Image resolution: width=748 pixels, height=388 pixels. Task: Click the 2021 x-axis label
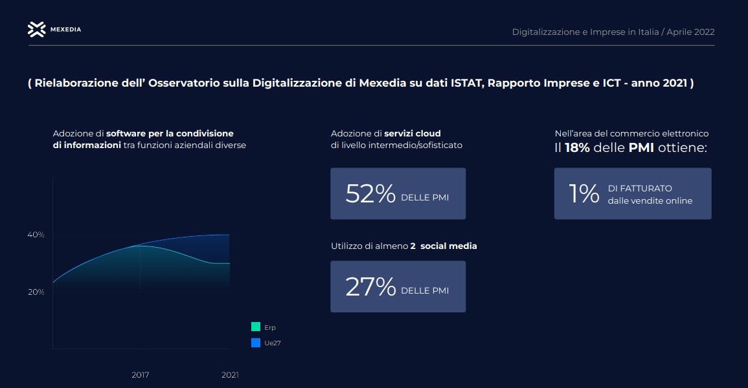coord(230,374)
